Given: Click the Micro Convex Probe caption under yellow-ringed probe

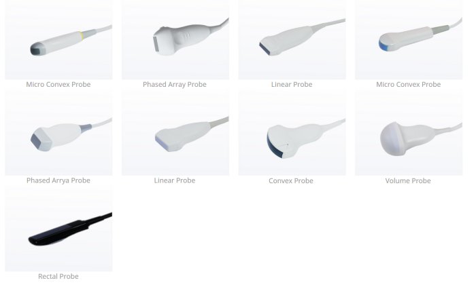Looking at the screenshot, I should (58, 85).
